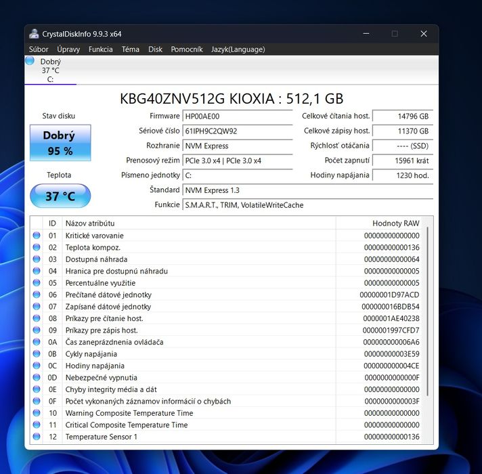Click status orb for Hranica pre dostupnú náhradu
This screenshot has width=482, height=474.
37,271
